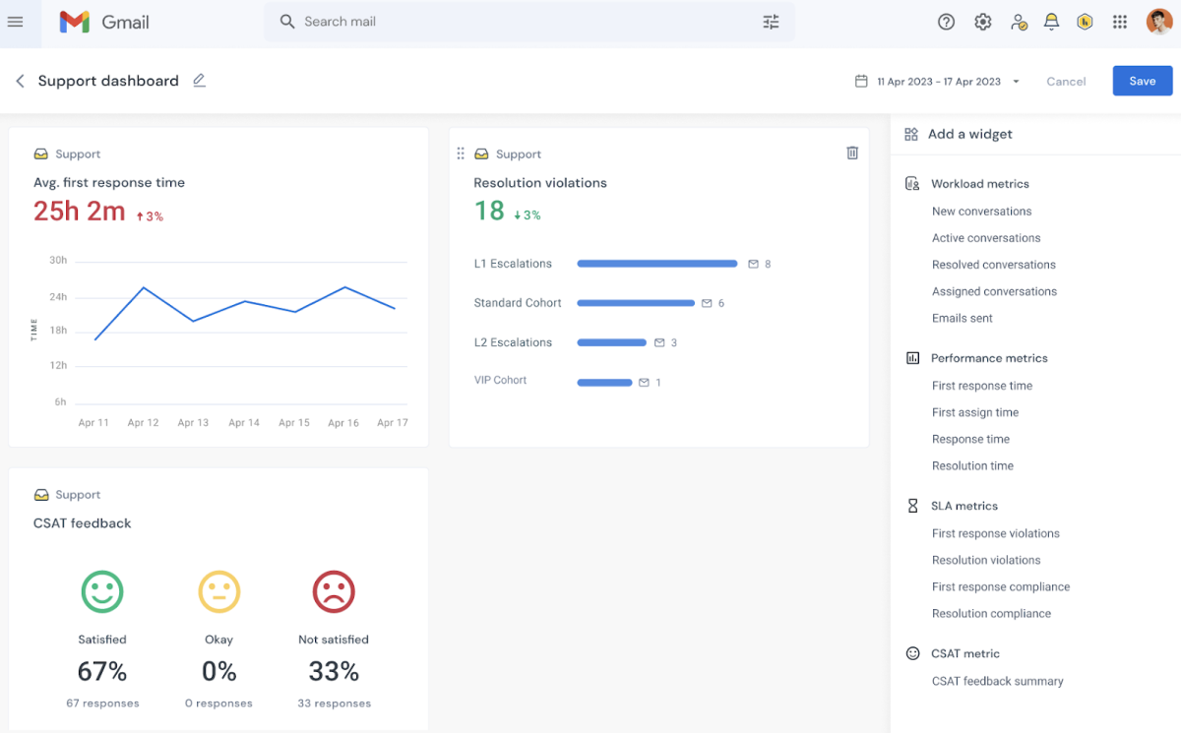Viewport: 1181px width, 733px height.
Task: Add First response violations widget
Action: pyautogui.click(x=995, y=533)
